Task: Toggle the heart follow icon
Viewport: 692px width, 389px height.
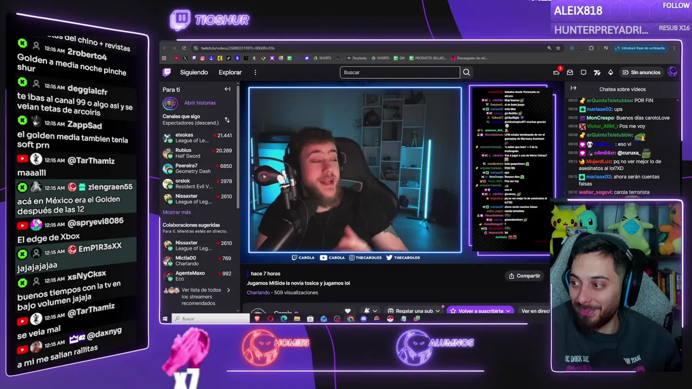Action: (348, 311)
